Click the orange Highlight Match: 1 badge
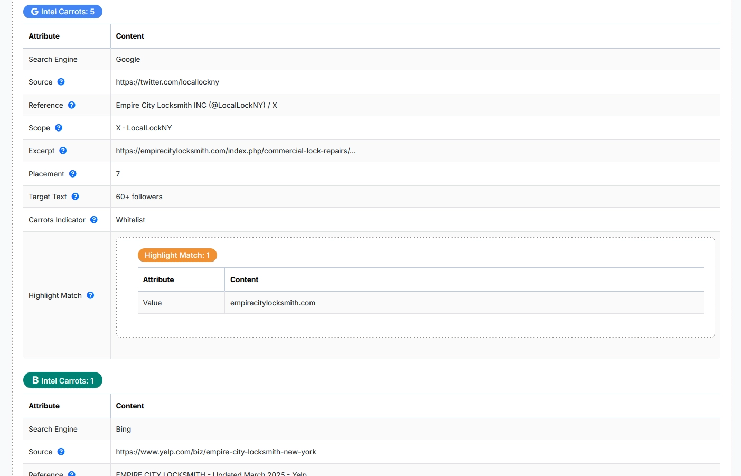 coord(177,255)
